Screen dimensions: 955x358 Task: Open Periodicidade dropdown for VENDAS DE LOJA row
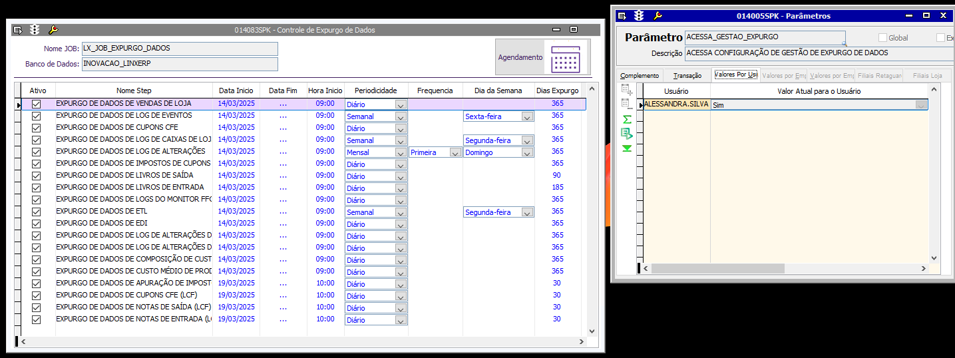pos(401,104)
